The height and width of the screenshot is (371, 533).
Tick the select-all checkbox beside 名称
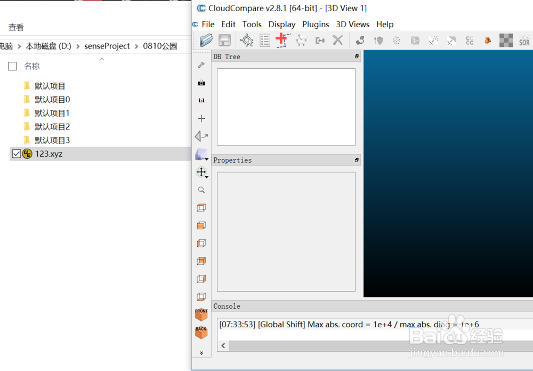pos(12,66)
